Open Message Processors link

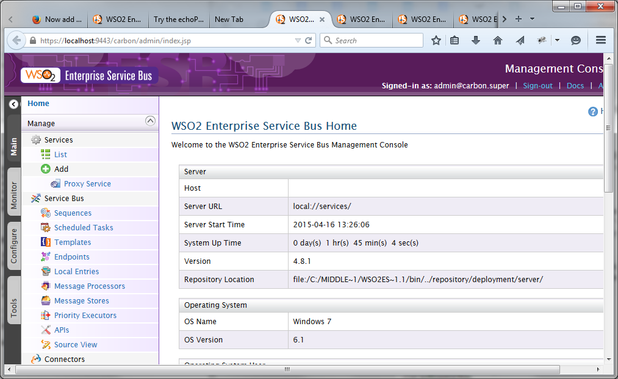point(90,286)
